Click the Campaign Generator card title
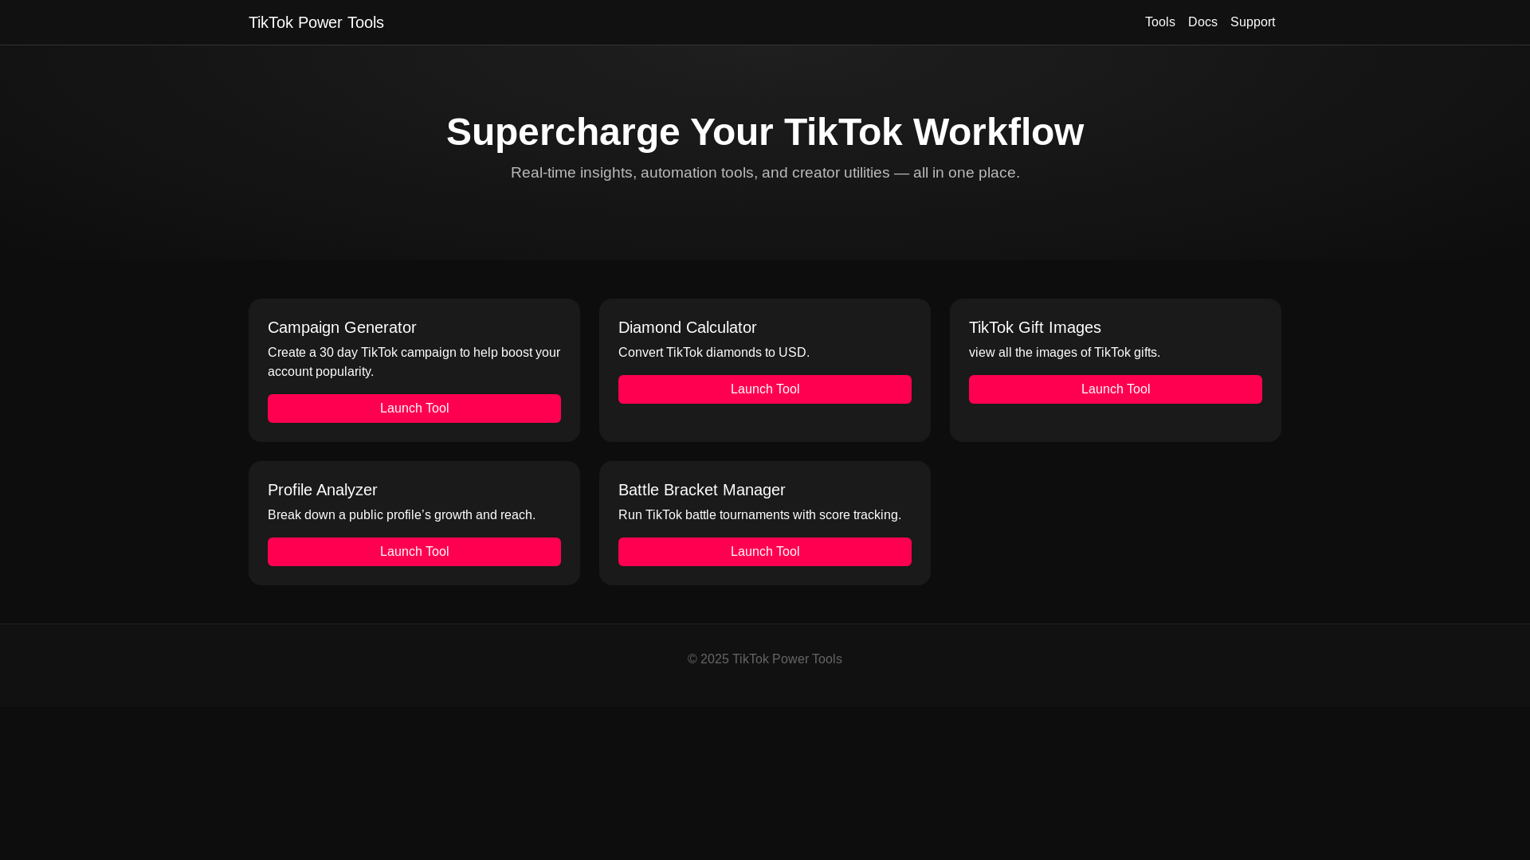The image size is (1530, 860). [342, 327]
